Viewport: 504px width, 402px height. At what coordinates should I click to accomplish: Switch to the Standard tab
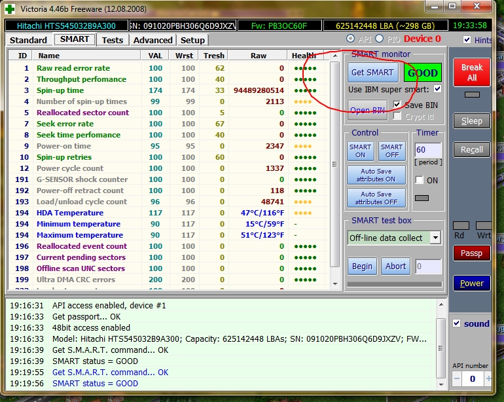pyautogui.click(x=28, y=40)
